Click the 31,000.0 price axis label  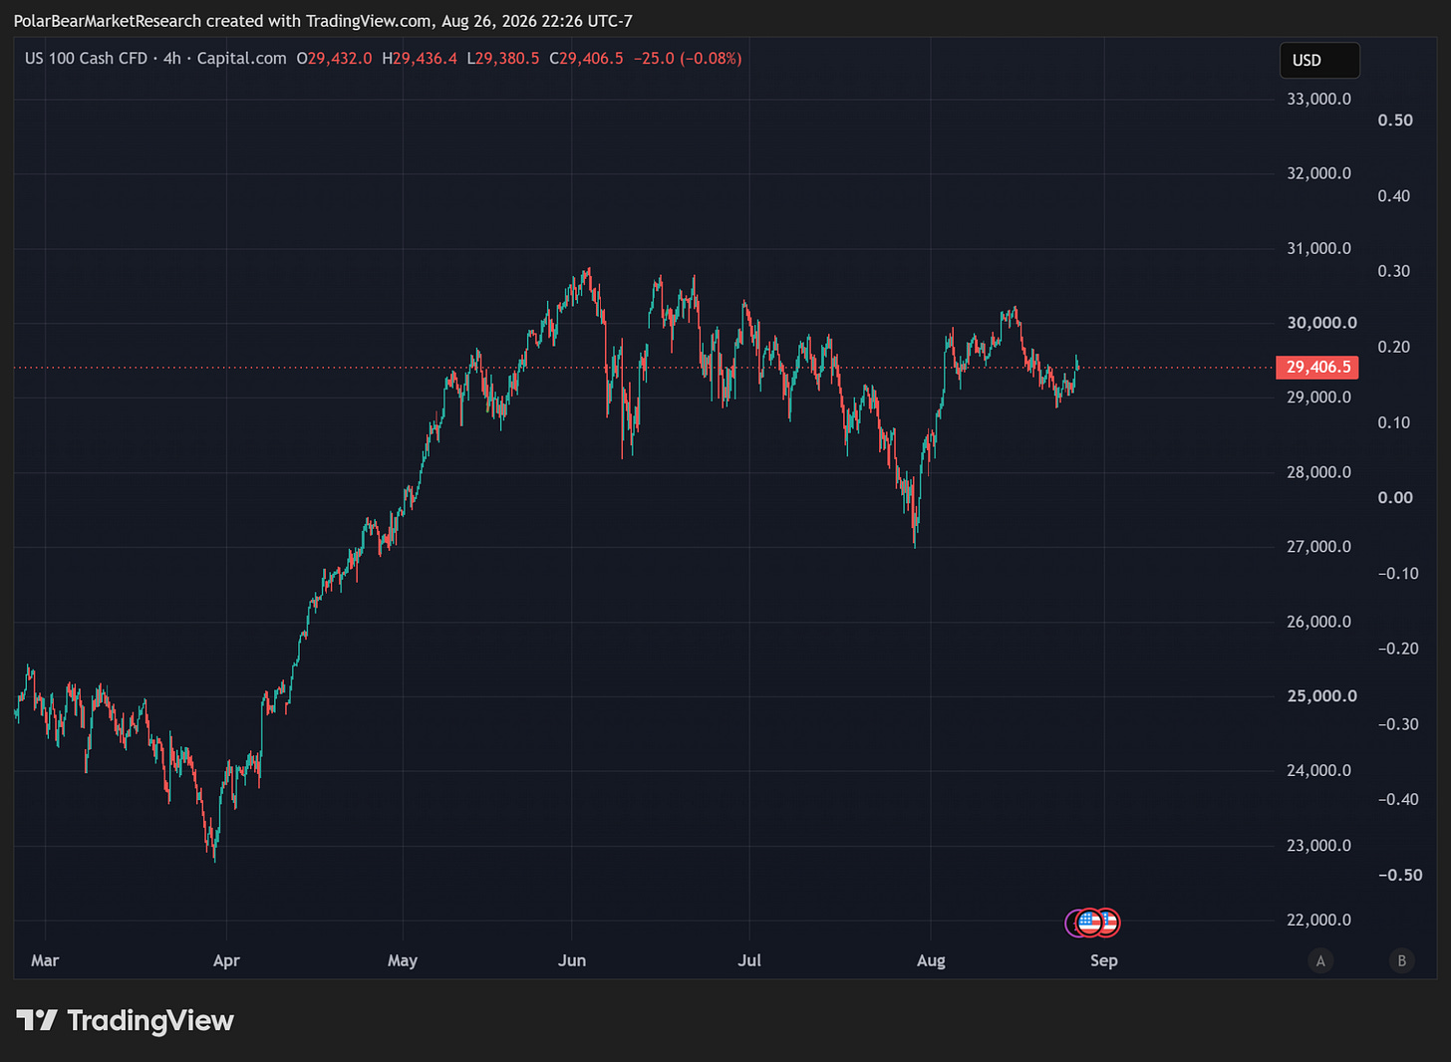tap(1319, 248)
